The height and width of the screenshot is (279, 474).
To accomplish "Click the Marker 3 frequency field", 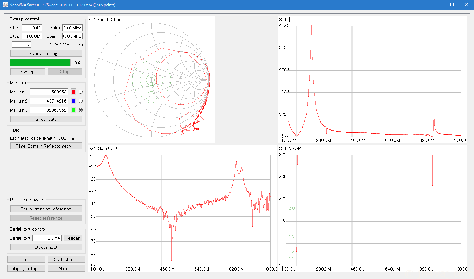I will (49, 110).
